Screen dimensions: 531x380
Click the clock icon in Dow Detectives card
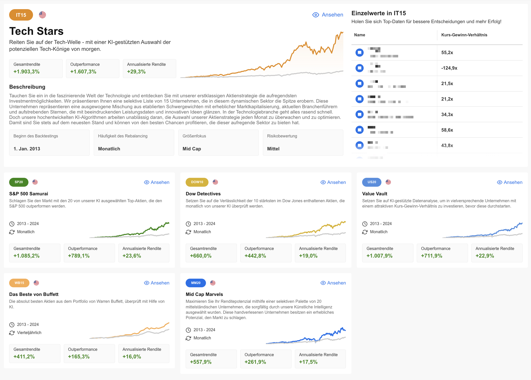pos(188,224)
